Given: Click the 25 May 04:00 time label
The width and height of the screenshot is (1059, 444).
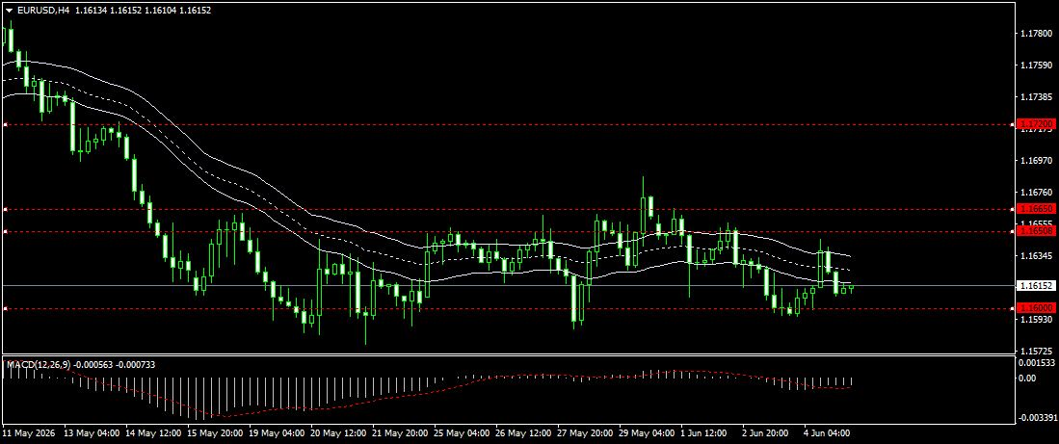Looking at the screenshot, I should click(x=462, y=431).
